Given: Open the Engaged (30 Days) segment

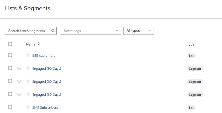Looking at the screenshot, I should (47, 95).
